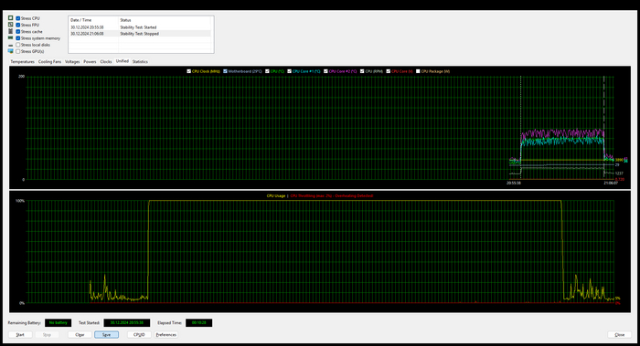The width and height of the screenshot is (640, 346).
Task: Open the Statistics tab
Action: coord(140,61)
